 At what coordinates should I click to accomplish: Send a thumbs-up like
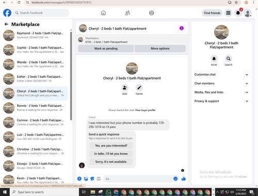pyautogui.click(x=184, y=179)
